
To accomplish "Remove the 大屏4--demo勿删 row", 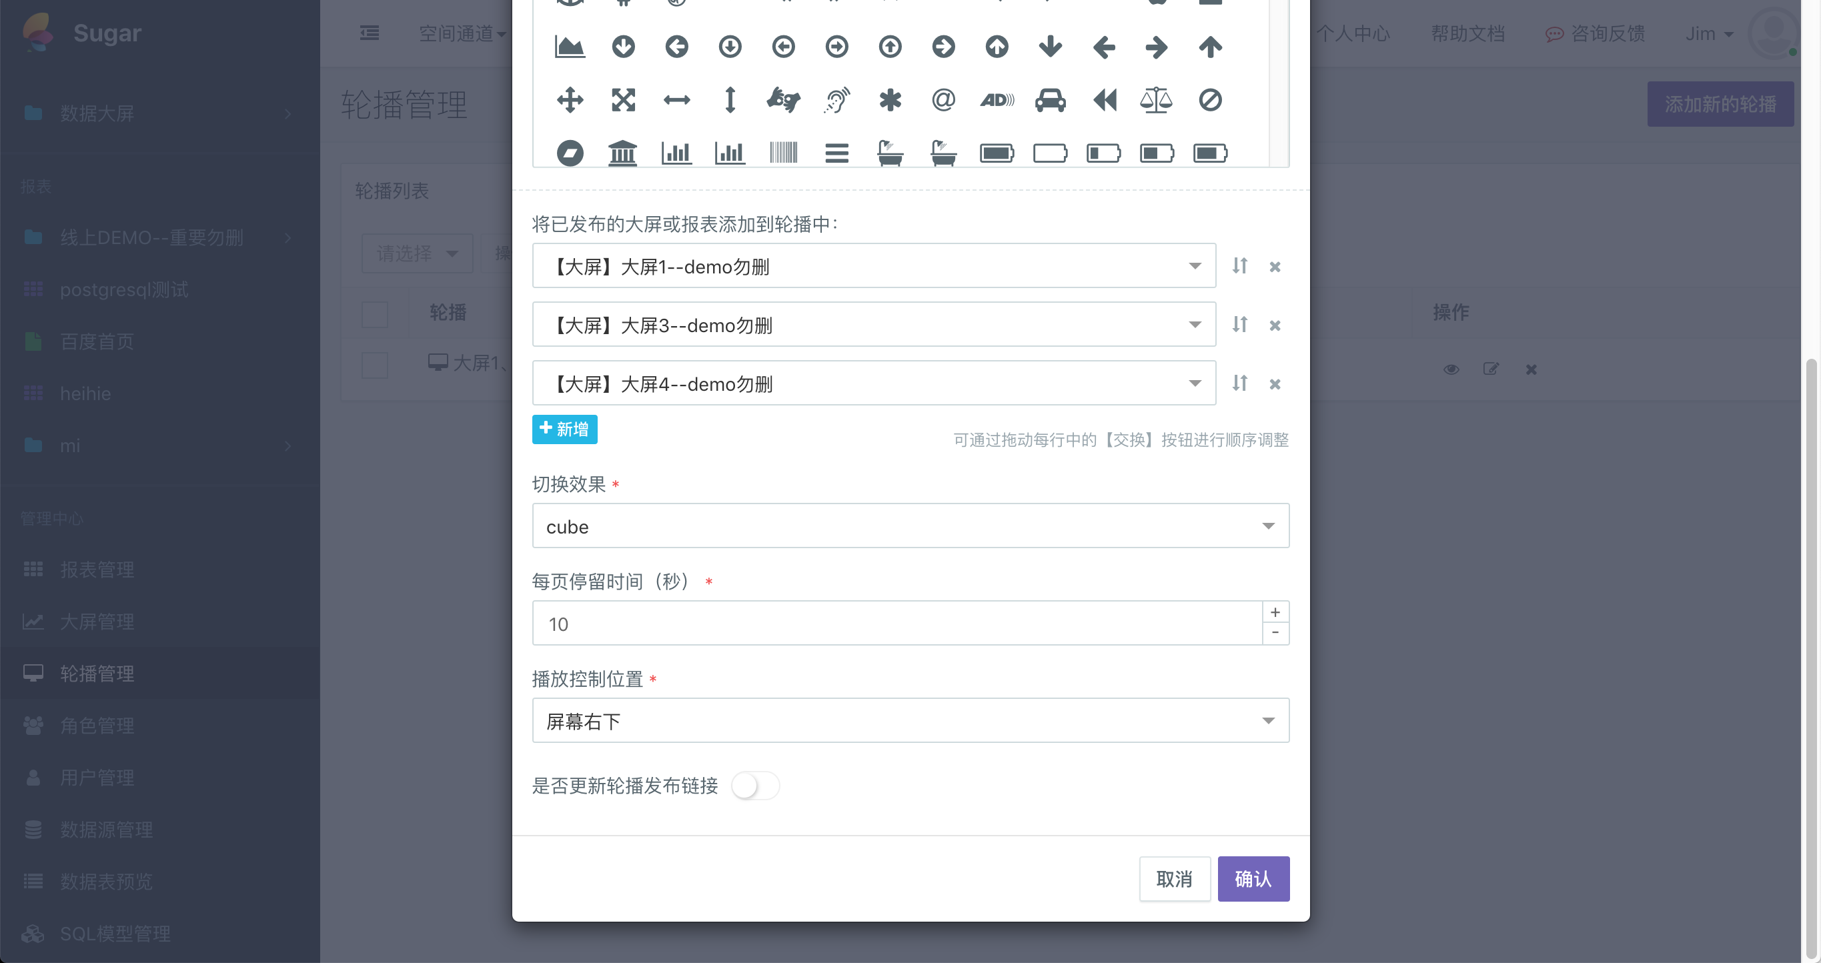I will [x=1275, y=384].
